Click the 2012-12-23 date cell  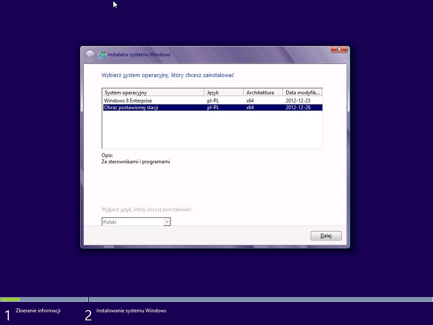click(x=298, y=101)
